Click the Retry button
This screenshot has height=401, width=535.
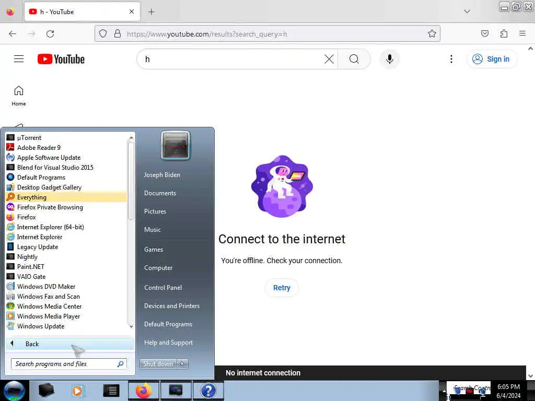coord(282,288)
